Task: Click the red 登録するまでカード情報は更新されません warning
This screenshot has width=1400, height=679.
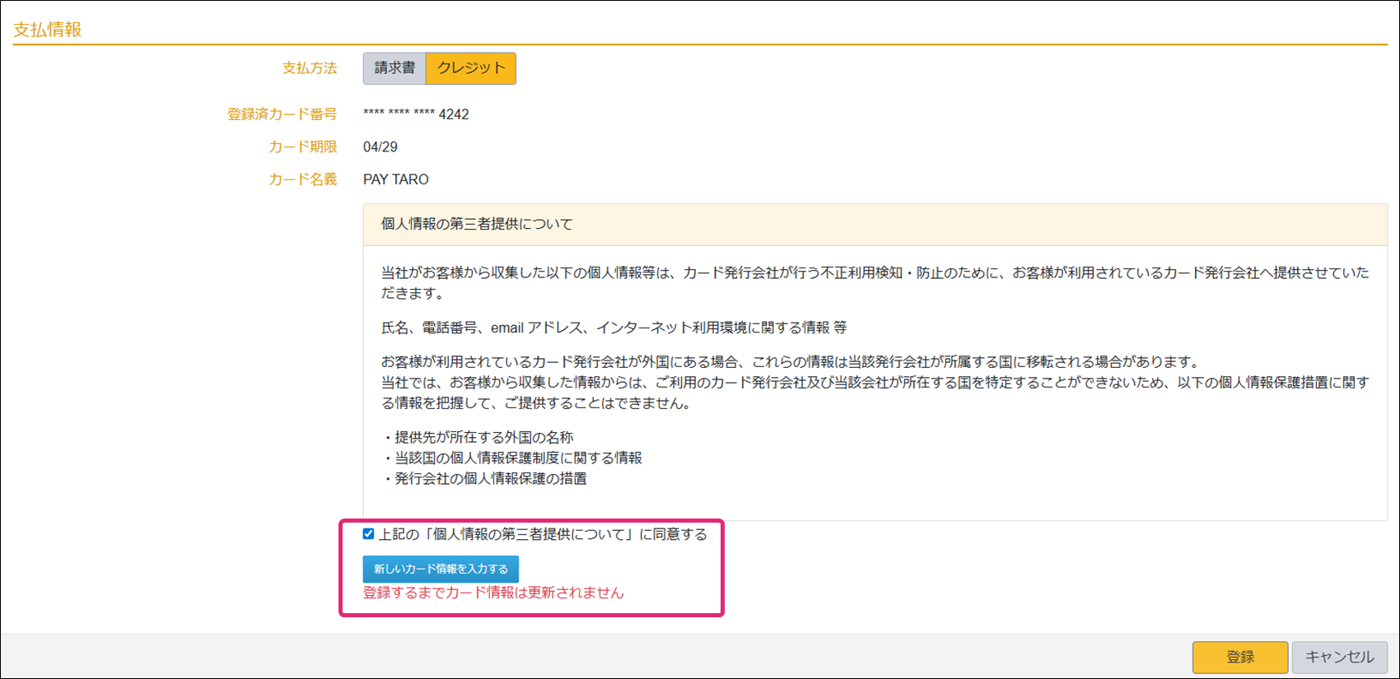Action: tap(493, 593)
